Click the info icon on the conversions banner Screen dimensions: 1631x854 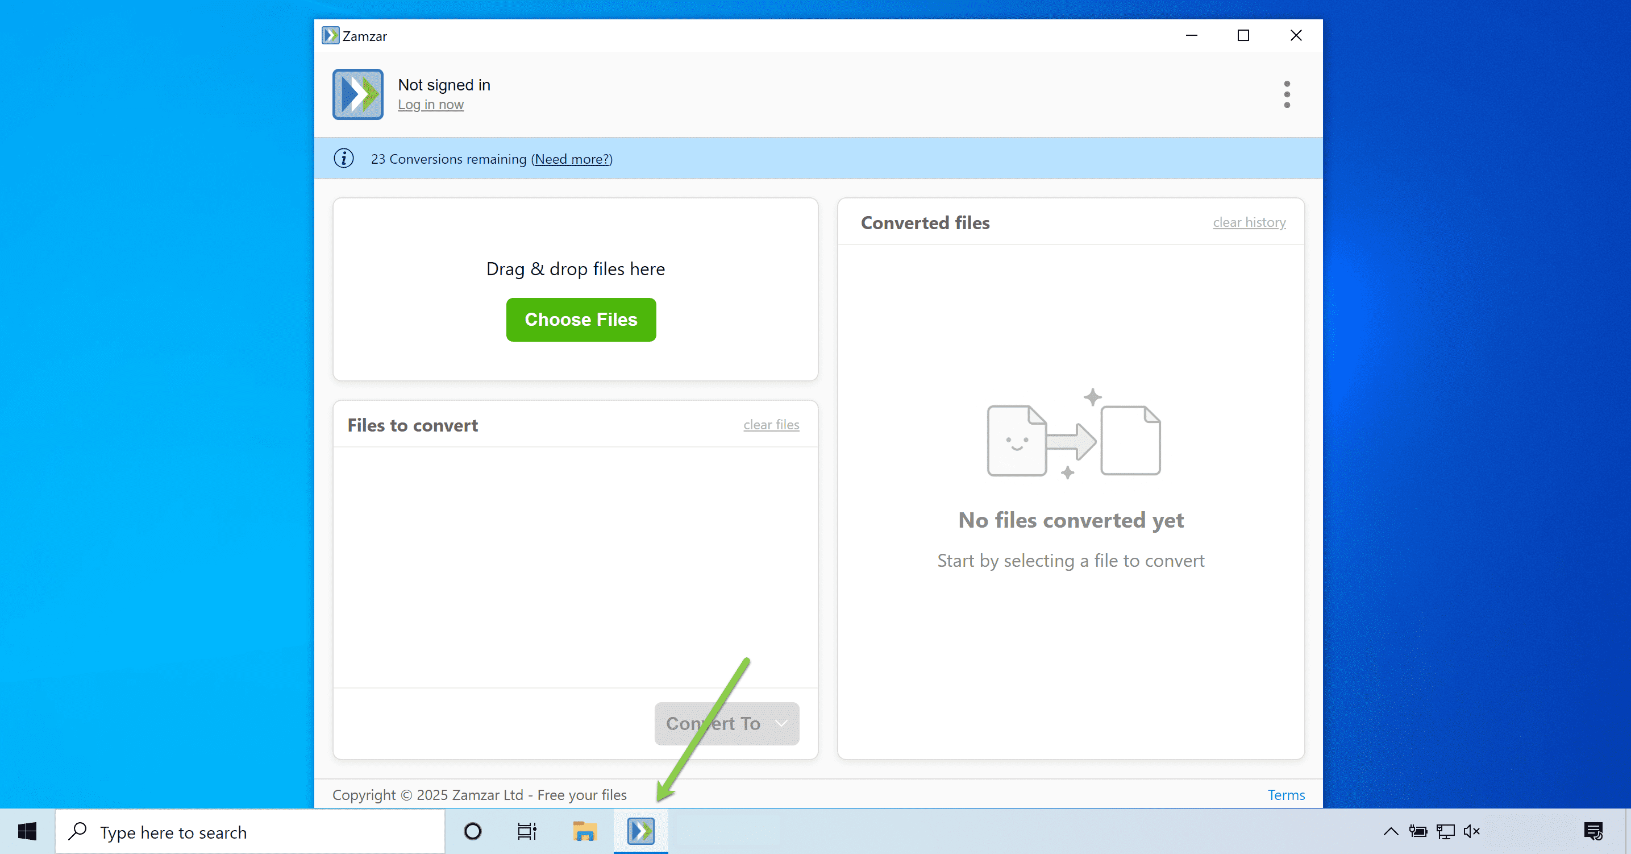point(343,159)
